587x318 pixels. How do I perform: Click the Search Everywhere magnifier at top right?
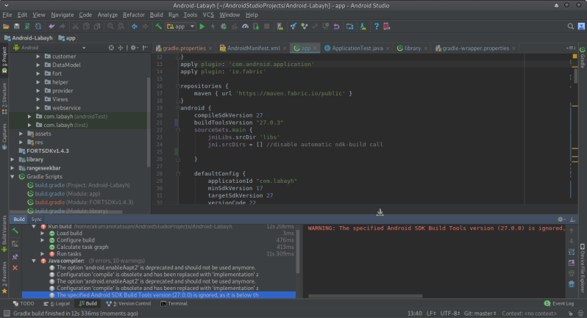click(570, 26)
